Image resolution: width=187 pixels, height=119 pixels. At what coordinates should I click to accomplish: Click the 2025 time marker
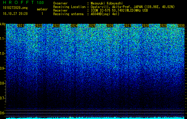(92, 26)
